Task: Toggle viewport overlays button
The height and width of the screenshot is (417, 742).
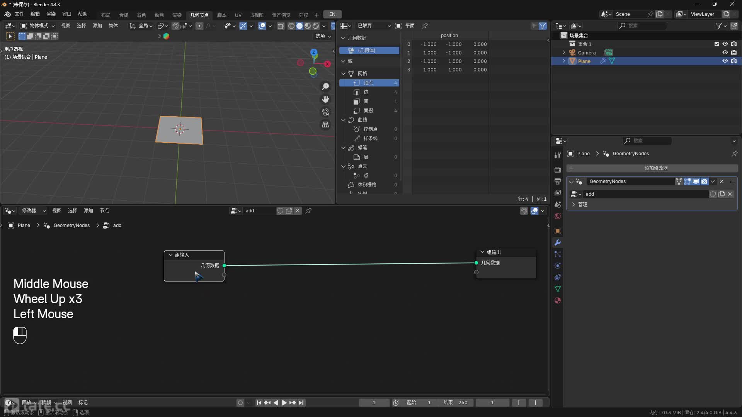Action: [x=262, y=26]
